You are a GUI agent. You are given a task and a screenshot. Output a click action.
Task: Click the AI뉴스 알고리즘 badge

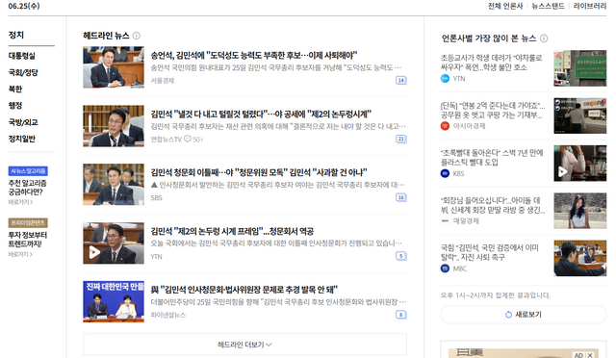click(x=28, y=171)
